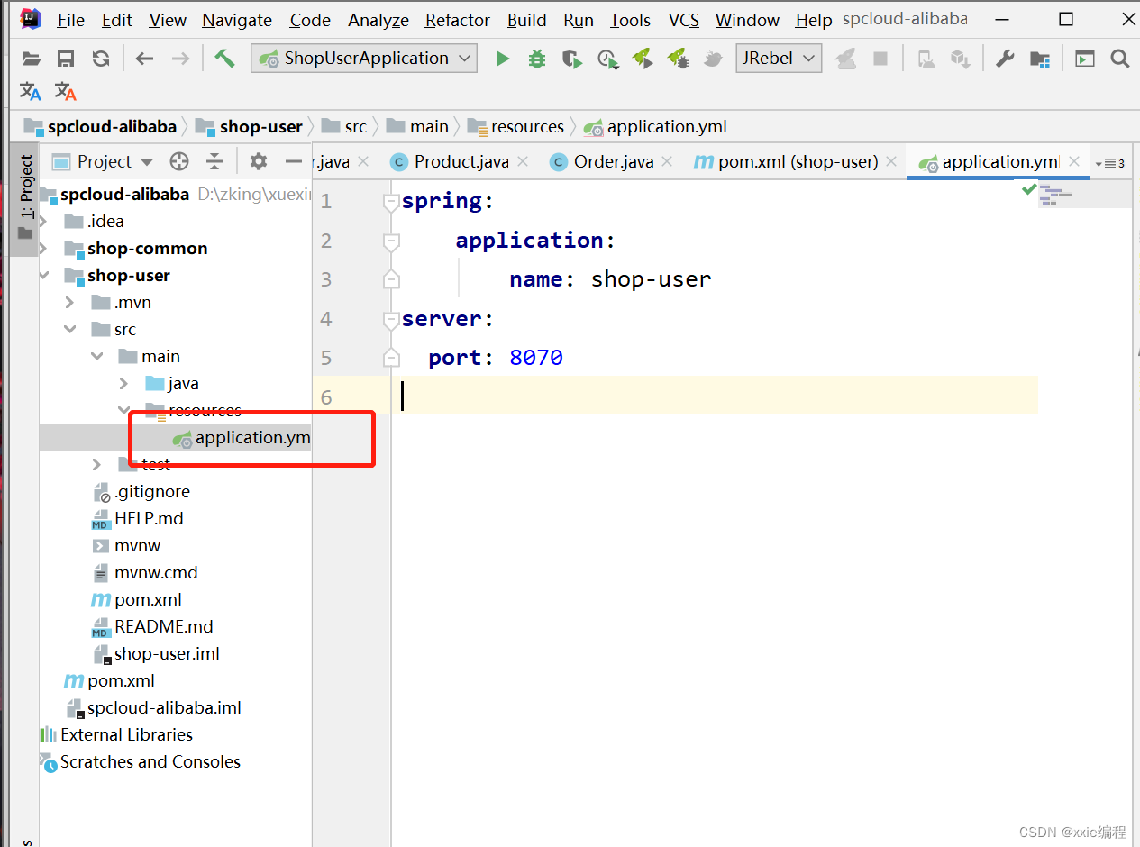Expand the shop-common module arrow
The image size is (1140, 847).
point(43,248)
